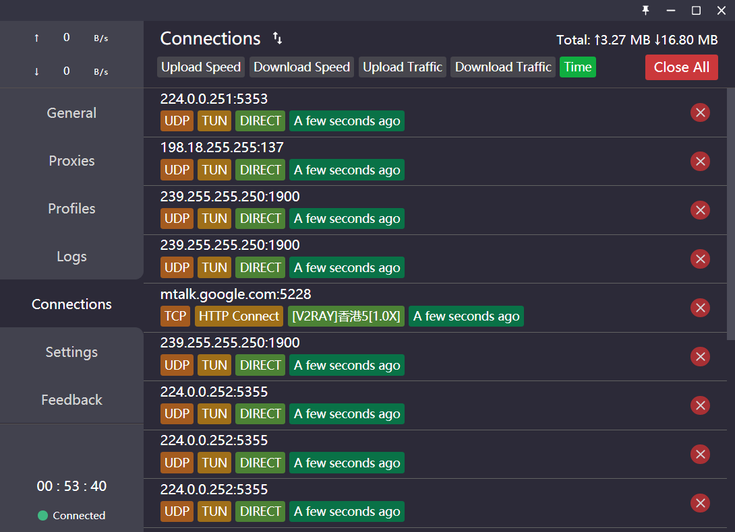735x532 pixels.
Task: Close the 224.0.0.251:5353 connection
Action: pyautogui.click(x=700, y=112)
